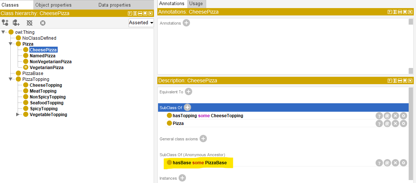The width and height of the screenshot is (416, 183).
Task: Collapse the PizzaTopping class node
Action: click(11, 79)
